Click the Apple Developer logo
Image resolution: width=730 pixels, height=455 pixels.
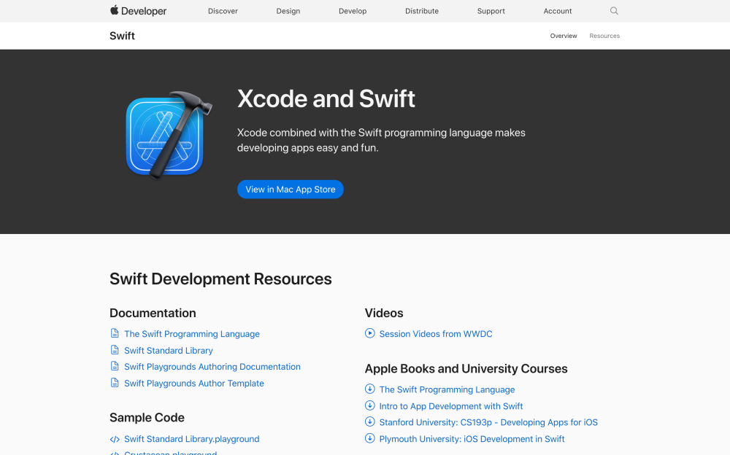[138, 11]
